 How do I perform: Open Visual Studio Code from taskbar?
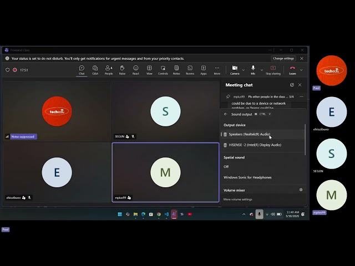(166, 214)
